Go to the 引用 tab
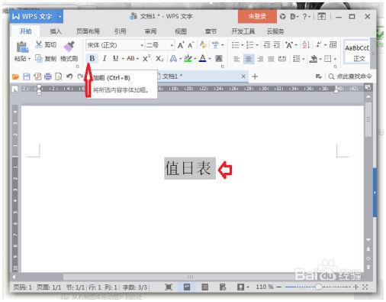The height and width of the screenshot is (302, 386). 120,31
